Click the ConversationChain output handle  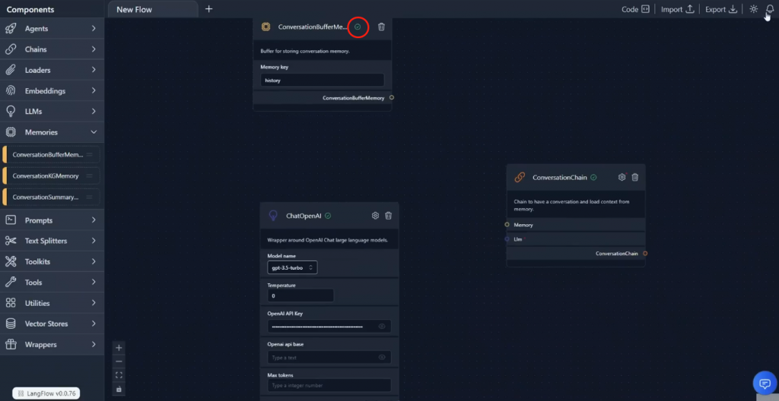(645, 254)
